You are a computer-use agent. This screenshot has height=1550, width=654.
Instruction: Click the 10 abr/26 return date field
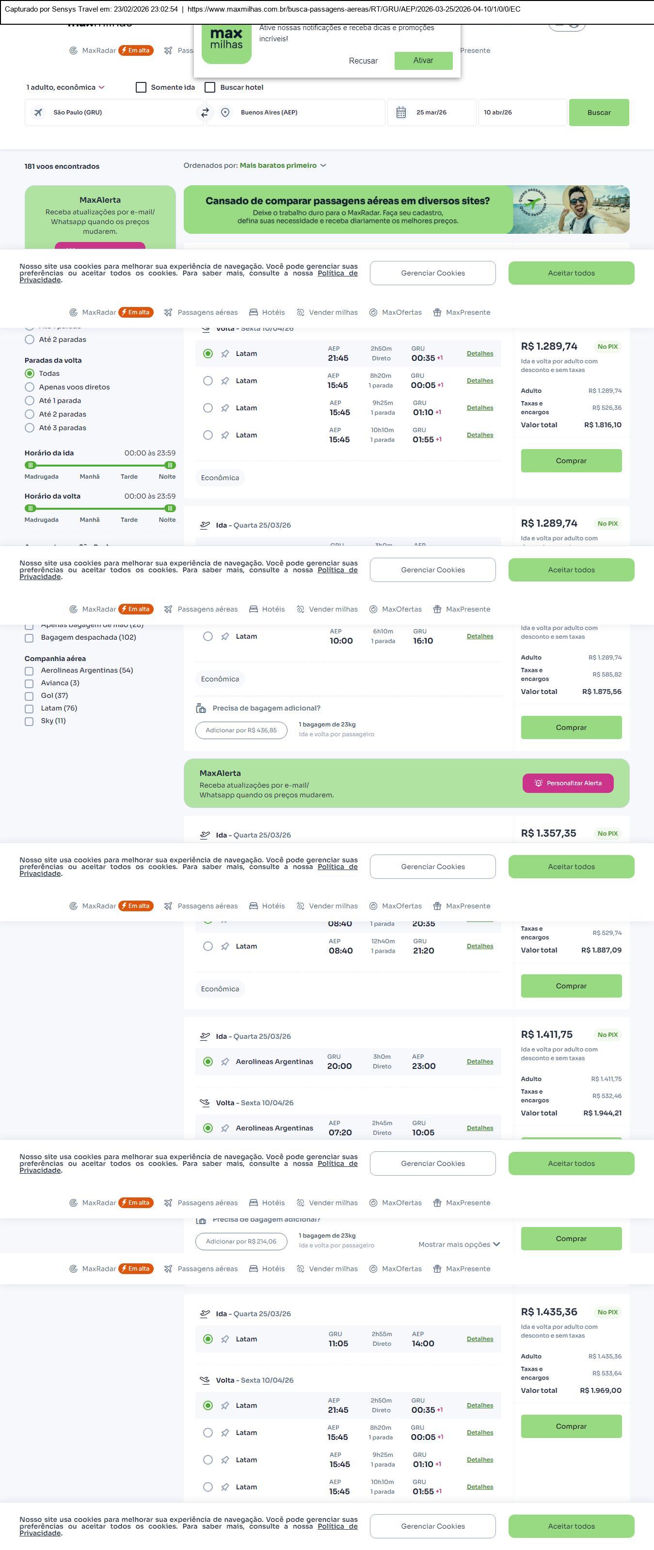(x=521, y=113)
